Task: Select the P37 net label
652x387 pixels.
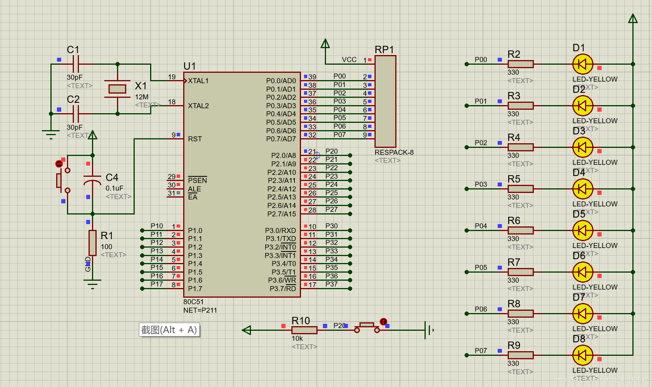Action: tap(331, 284)
